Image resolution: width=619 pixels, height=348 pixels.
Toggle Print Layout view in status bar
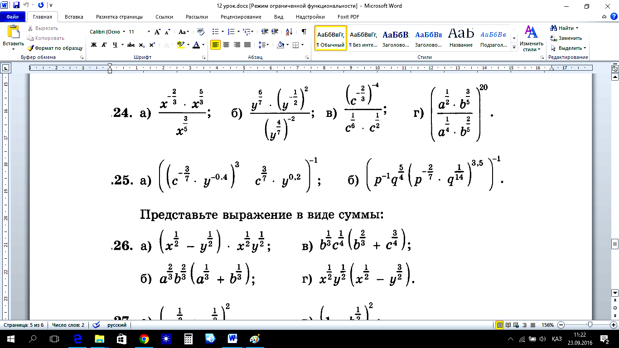500,325
